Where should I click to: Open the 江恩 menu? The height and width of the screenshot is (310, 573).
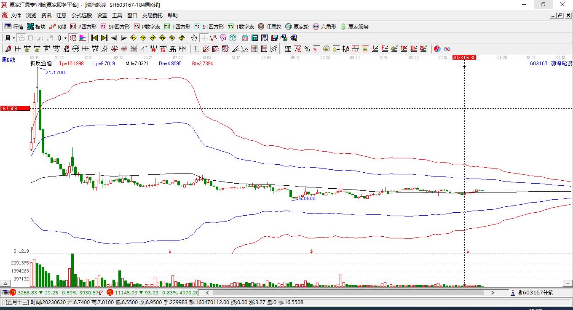(x=62, y=16)
